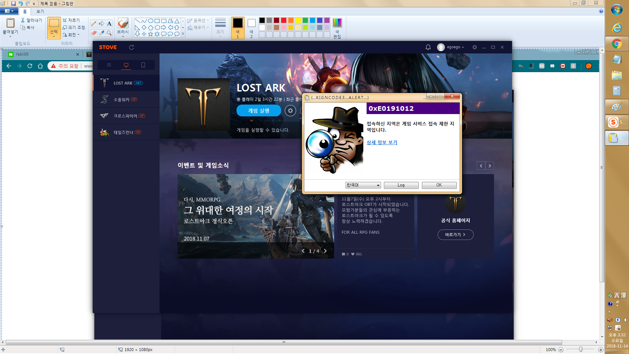This screenshot has width=629, height=354.
Task: Pick the yellow color swatch in palette
Action: (298, 20)
